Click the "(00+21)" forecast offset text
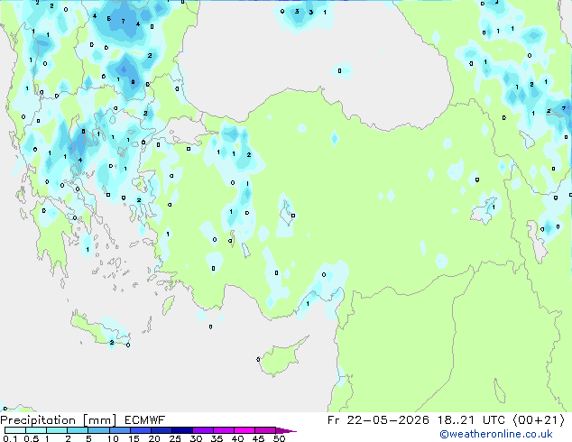Screen dimensions: 572x442 point(540,420)
